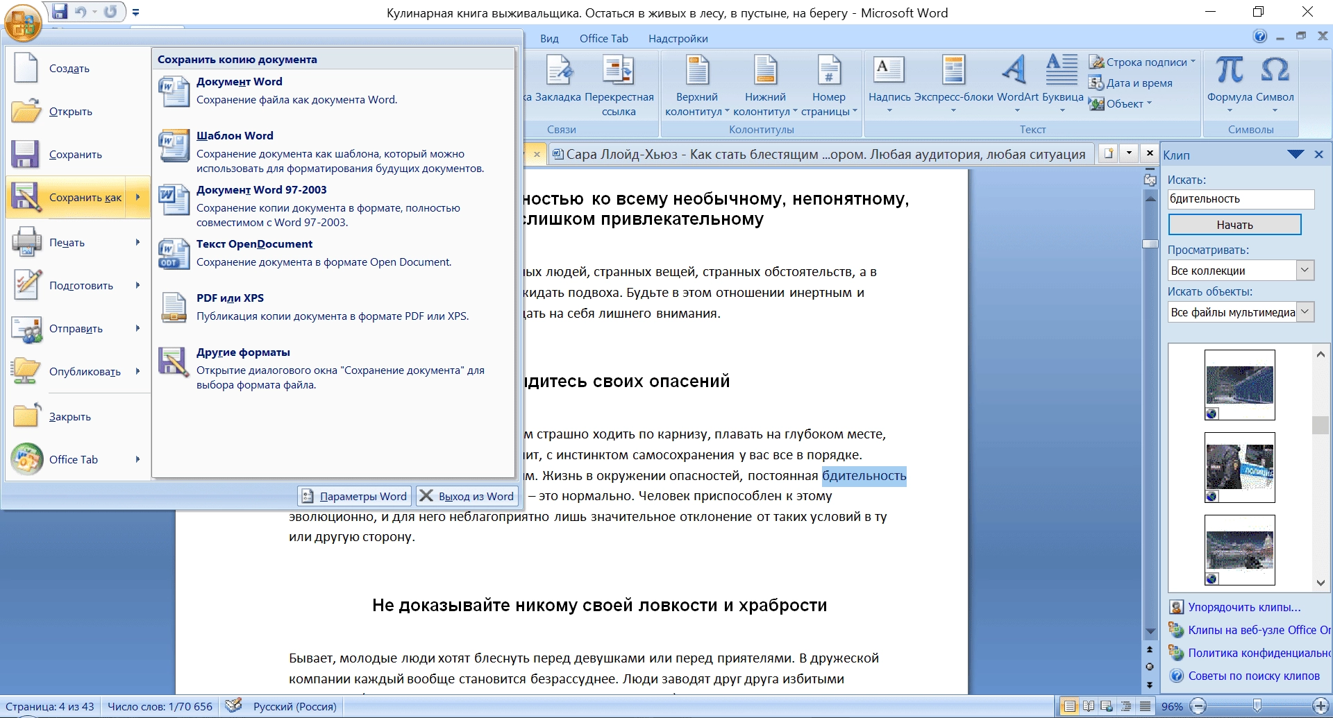
Task: Click in the Искать search field
Action: (1241, 199)
